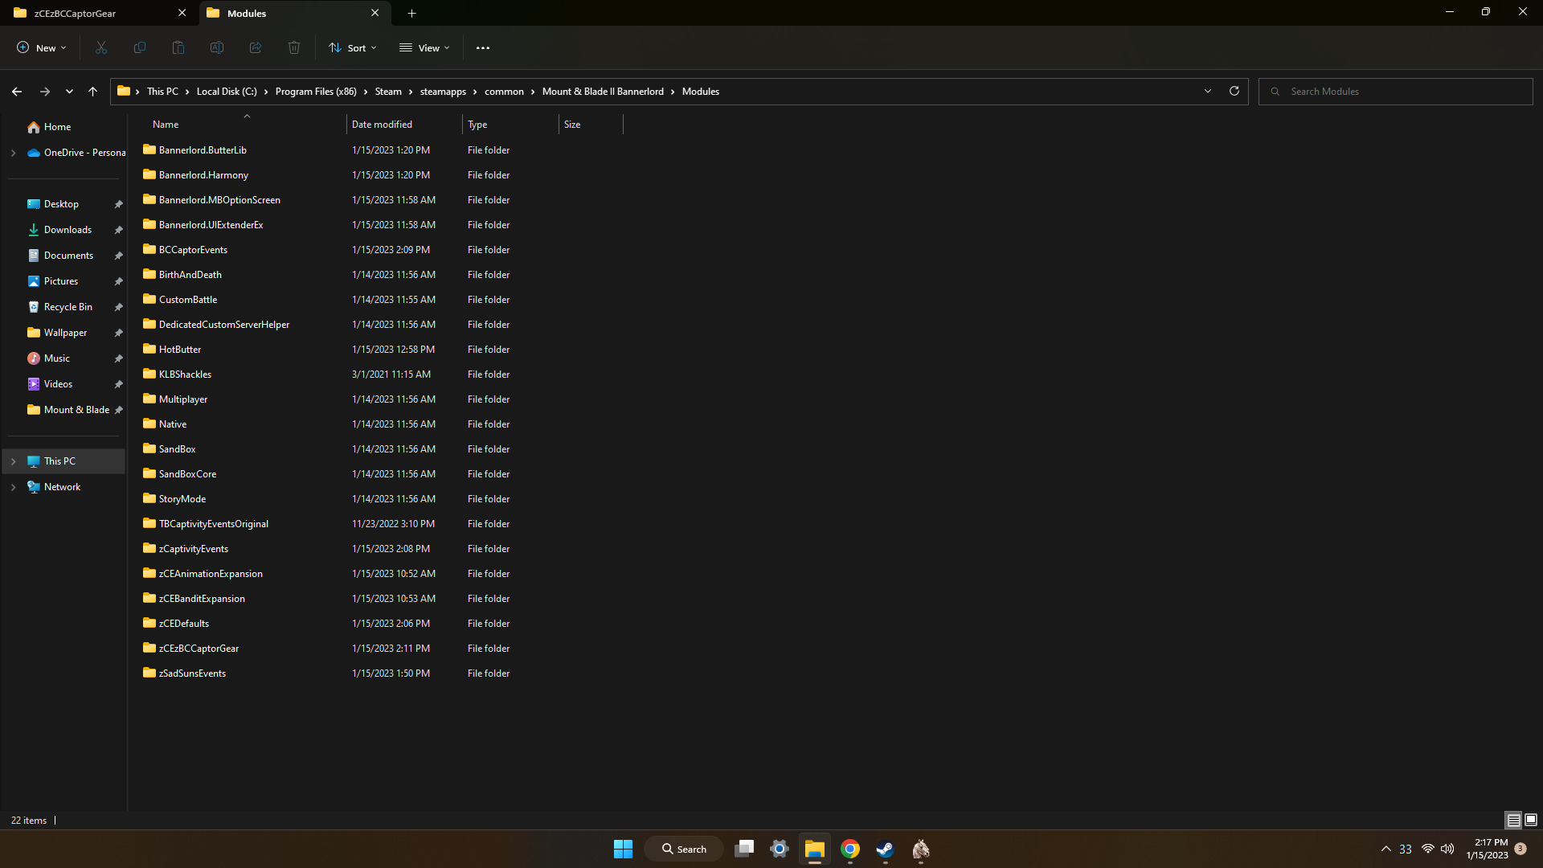Image resolution: width=1543 pixels, height=868 pixels.
Task: Click the Paste clipboard icon
Action: (x=178, y=48)
